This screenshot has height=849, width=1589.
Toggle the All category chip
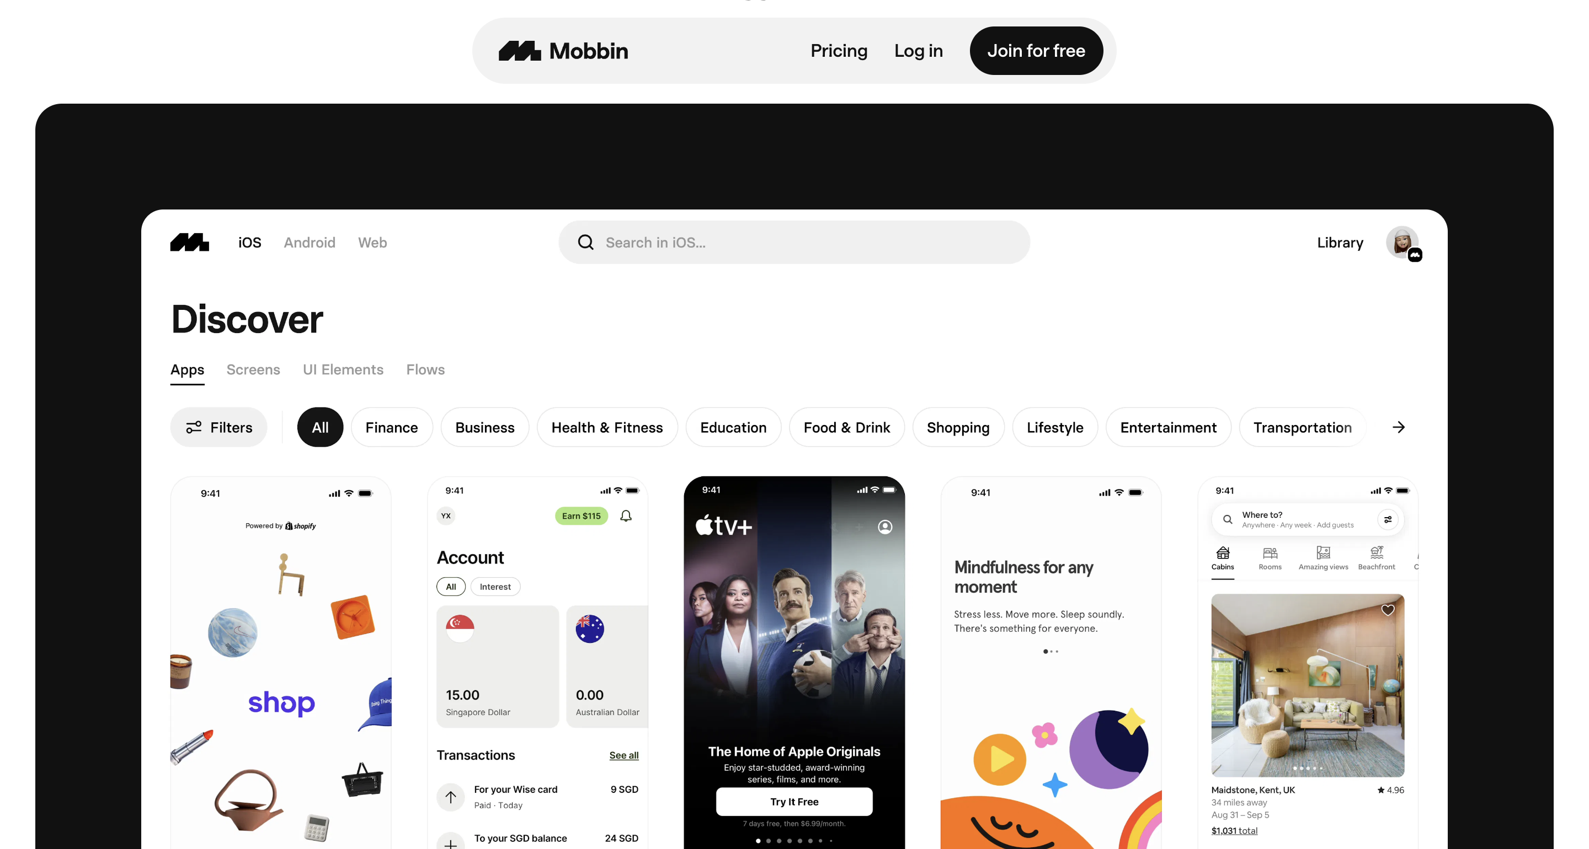(320, 427)
